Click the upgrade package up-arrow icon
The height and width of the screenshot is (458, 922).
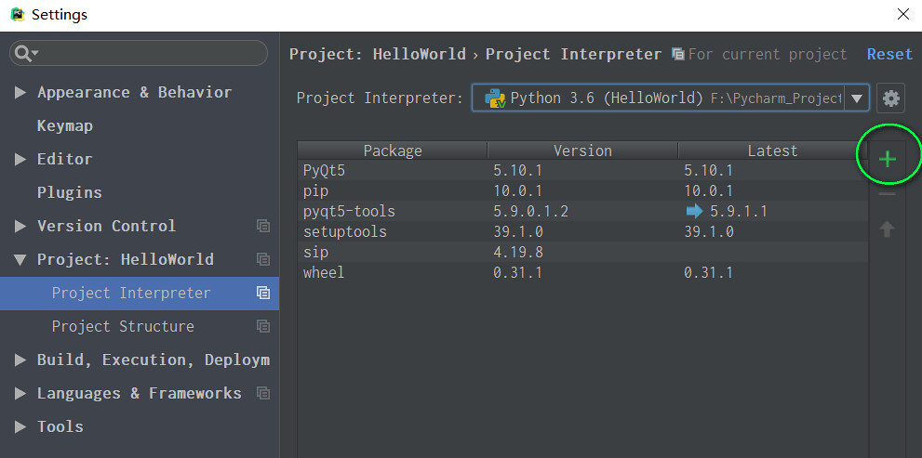point(887,229)
